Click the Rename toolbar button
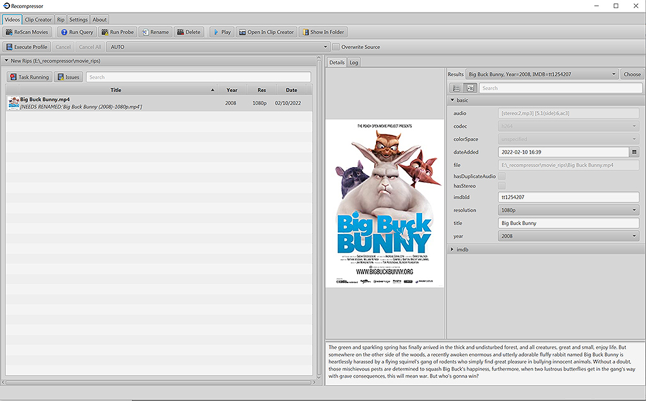The height and width of the screenshot is (401, 646). tap(155, 32)
